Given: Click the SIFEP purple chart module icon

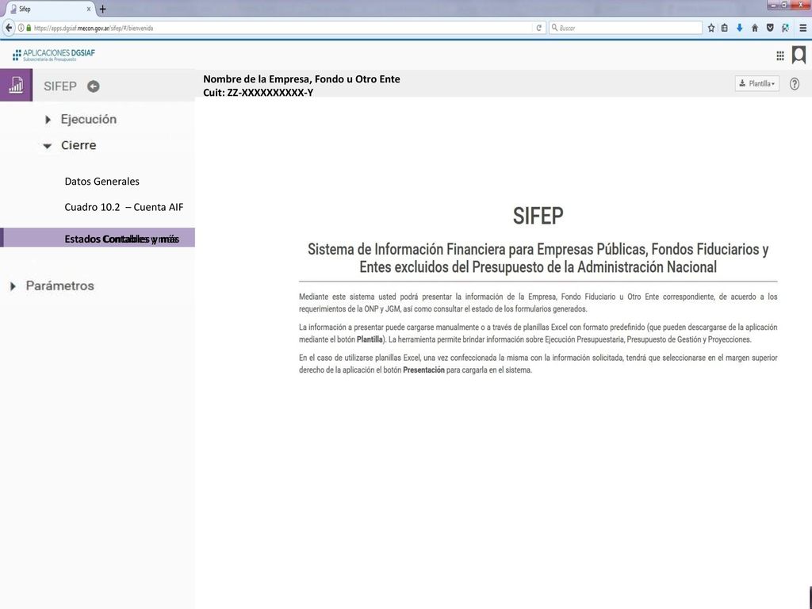Looking at the screenshot, I should [16, 85].
